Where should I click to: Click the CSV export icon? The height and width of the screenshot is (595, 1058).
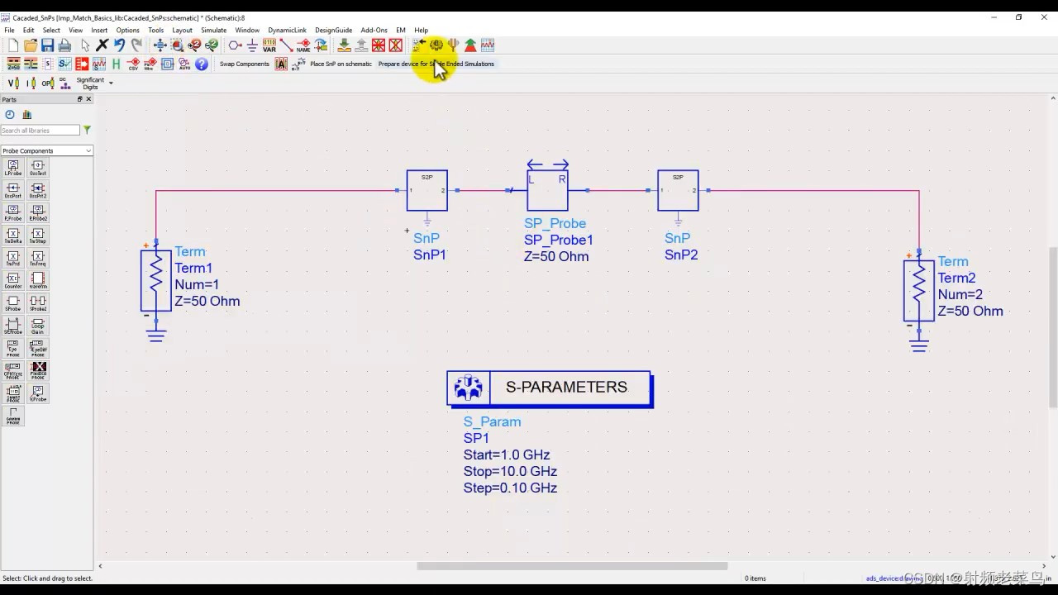(x=133, y=64)
